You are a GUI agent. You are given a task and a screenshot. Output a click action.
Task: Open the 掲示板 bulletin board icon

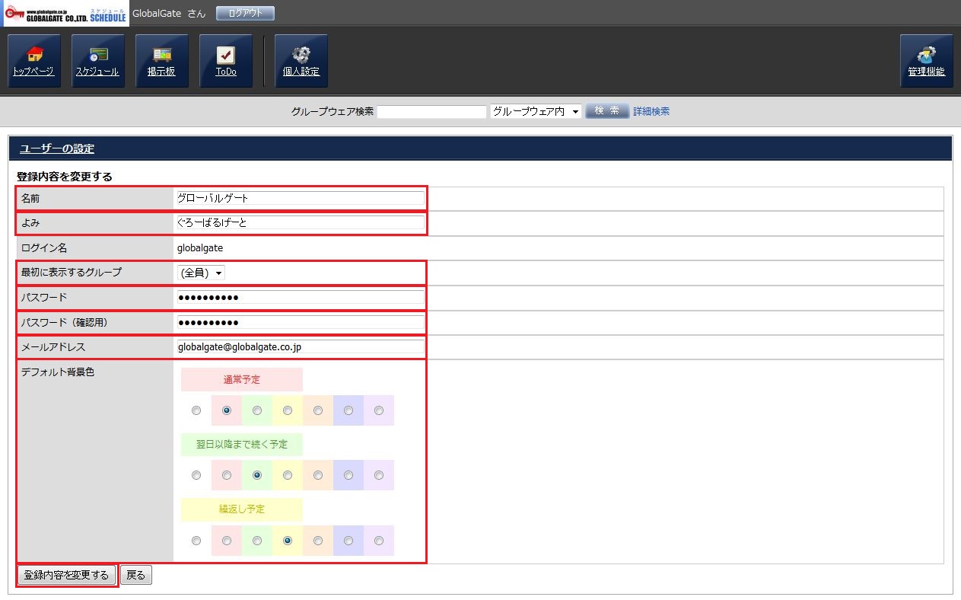tap(161, 61)
